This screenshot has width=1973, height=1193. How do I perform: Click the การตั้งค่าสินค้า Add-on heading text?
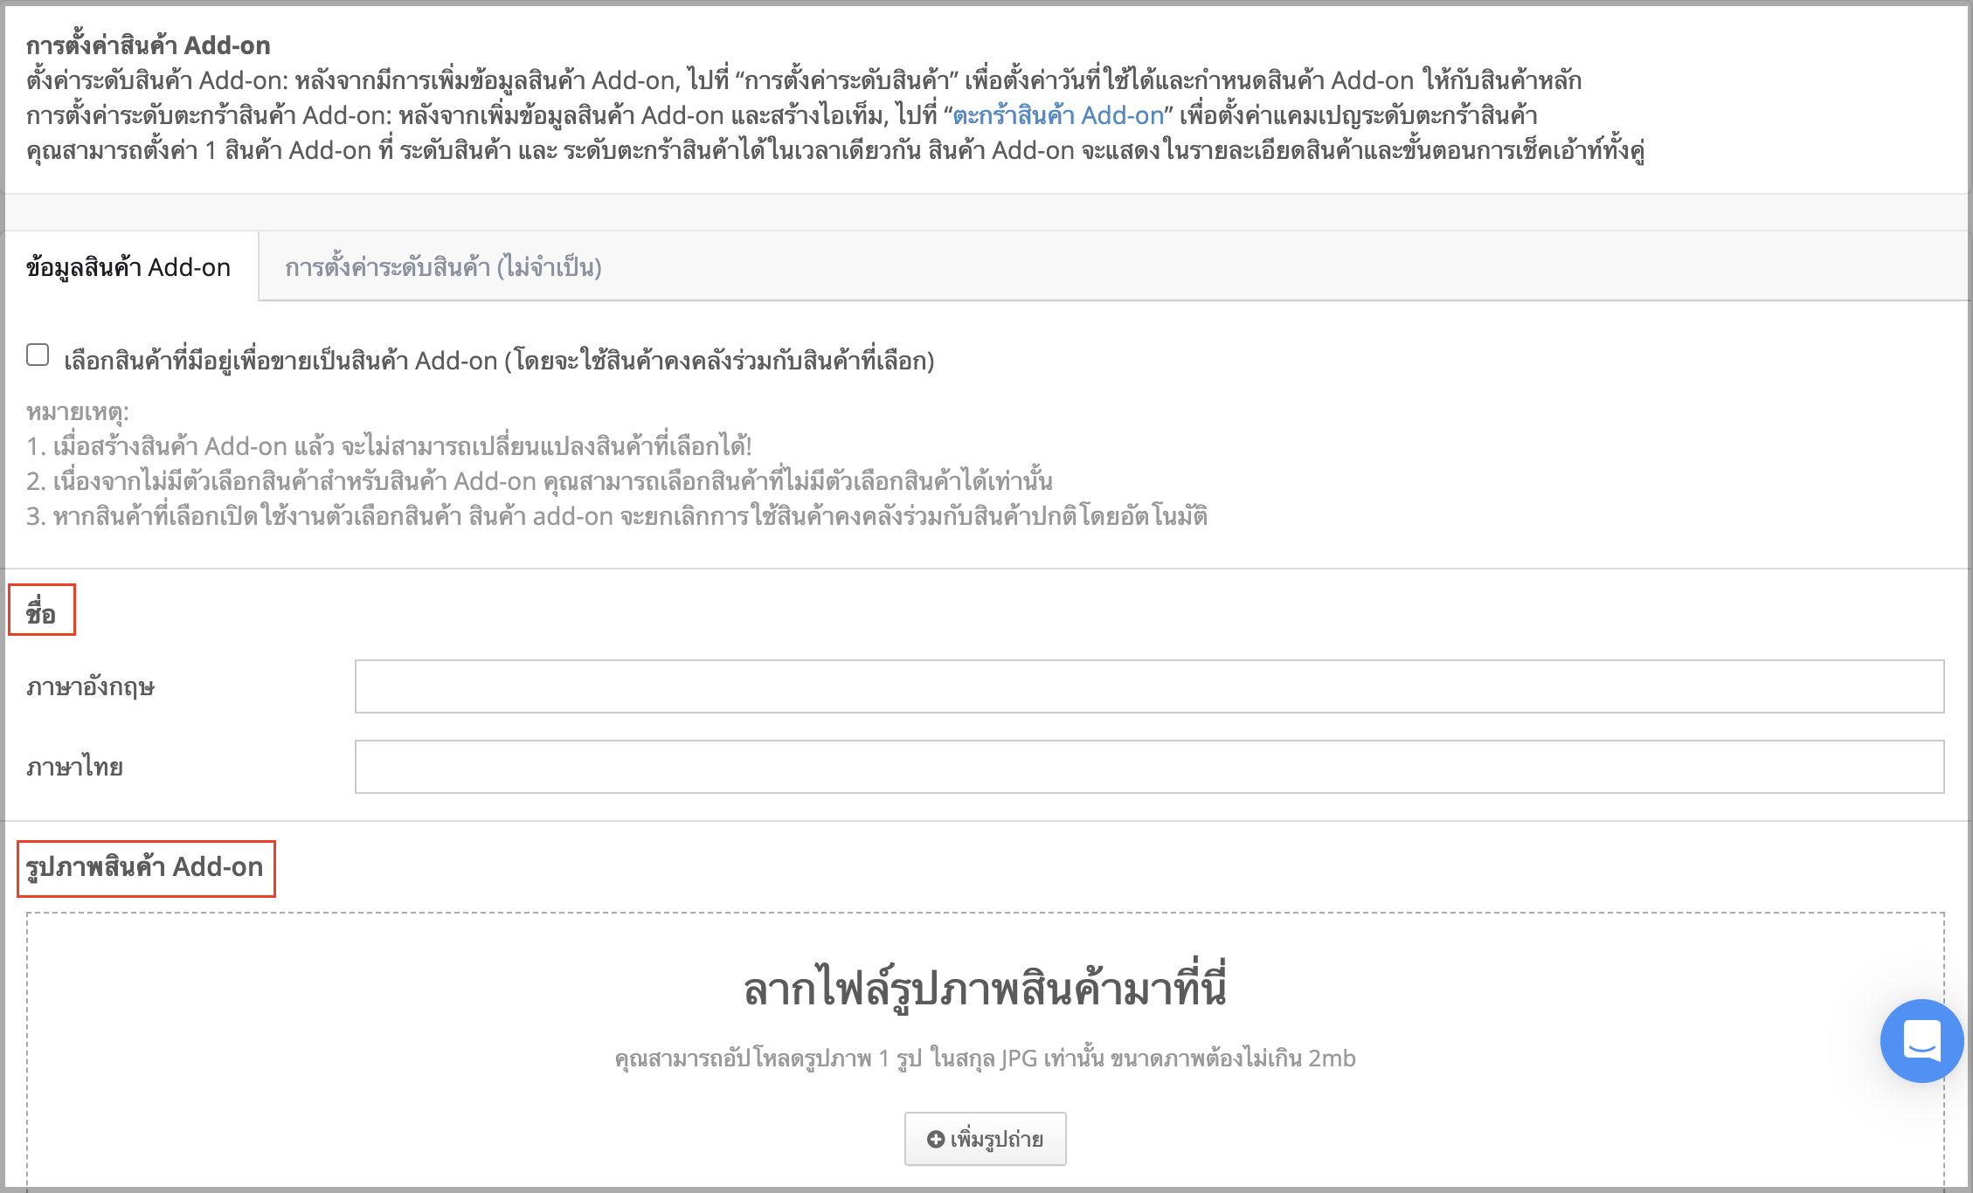pos(148,45)
